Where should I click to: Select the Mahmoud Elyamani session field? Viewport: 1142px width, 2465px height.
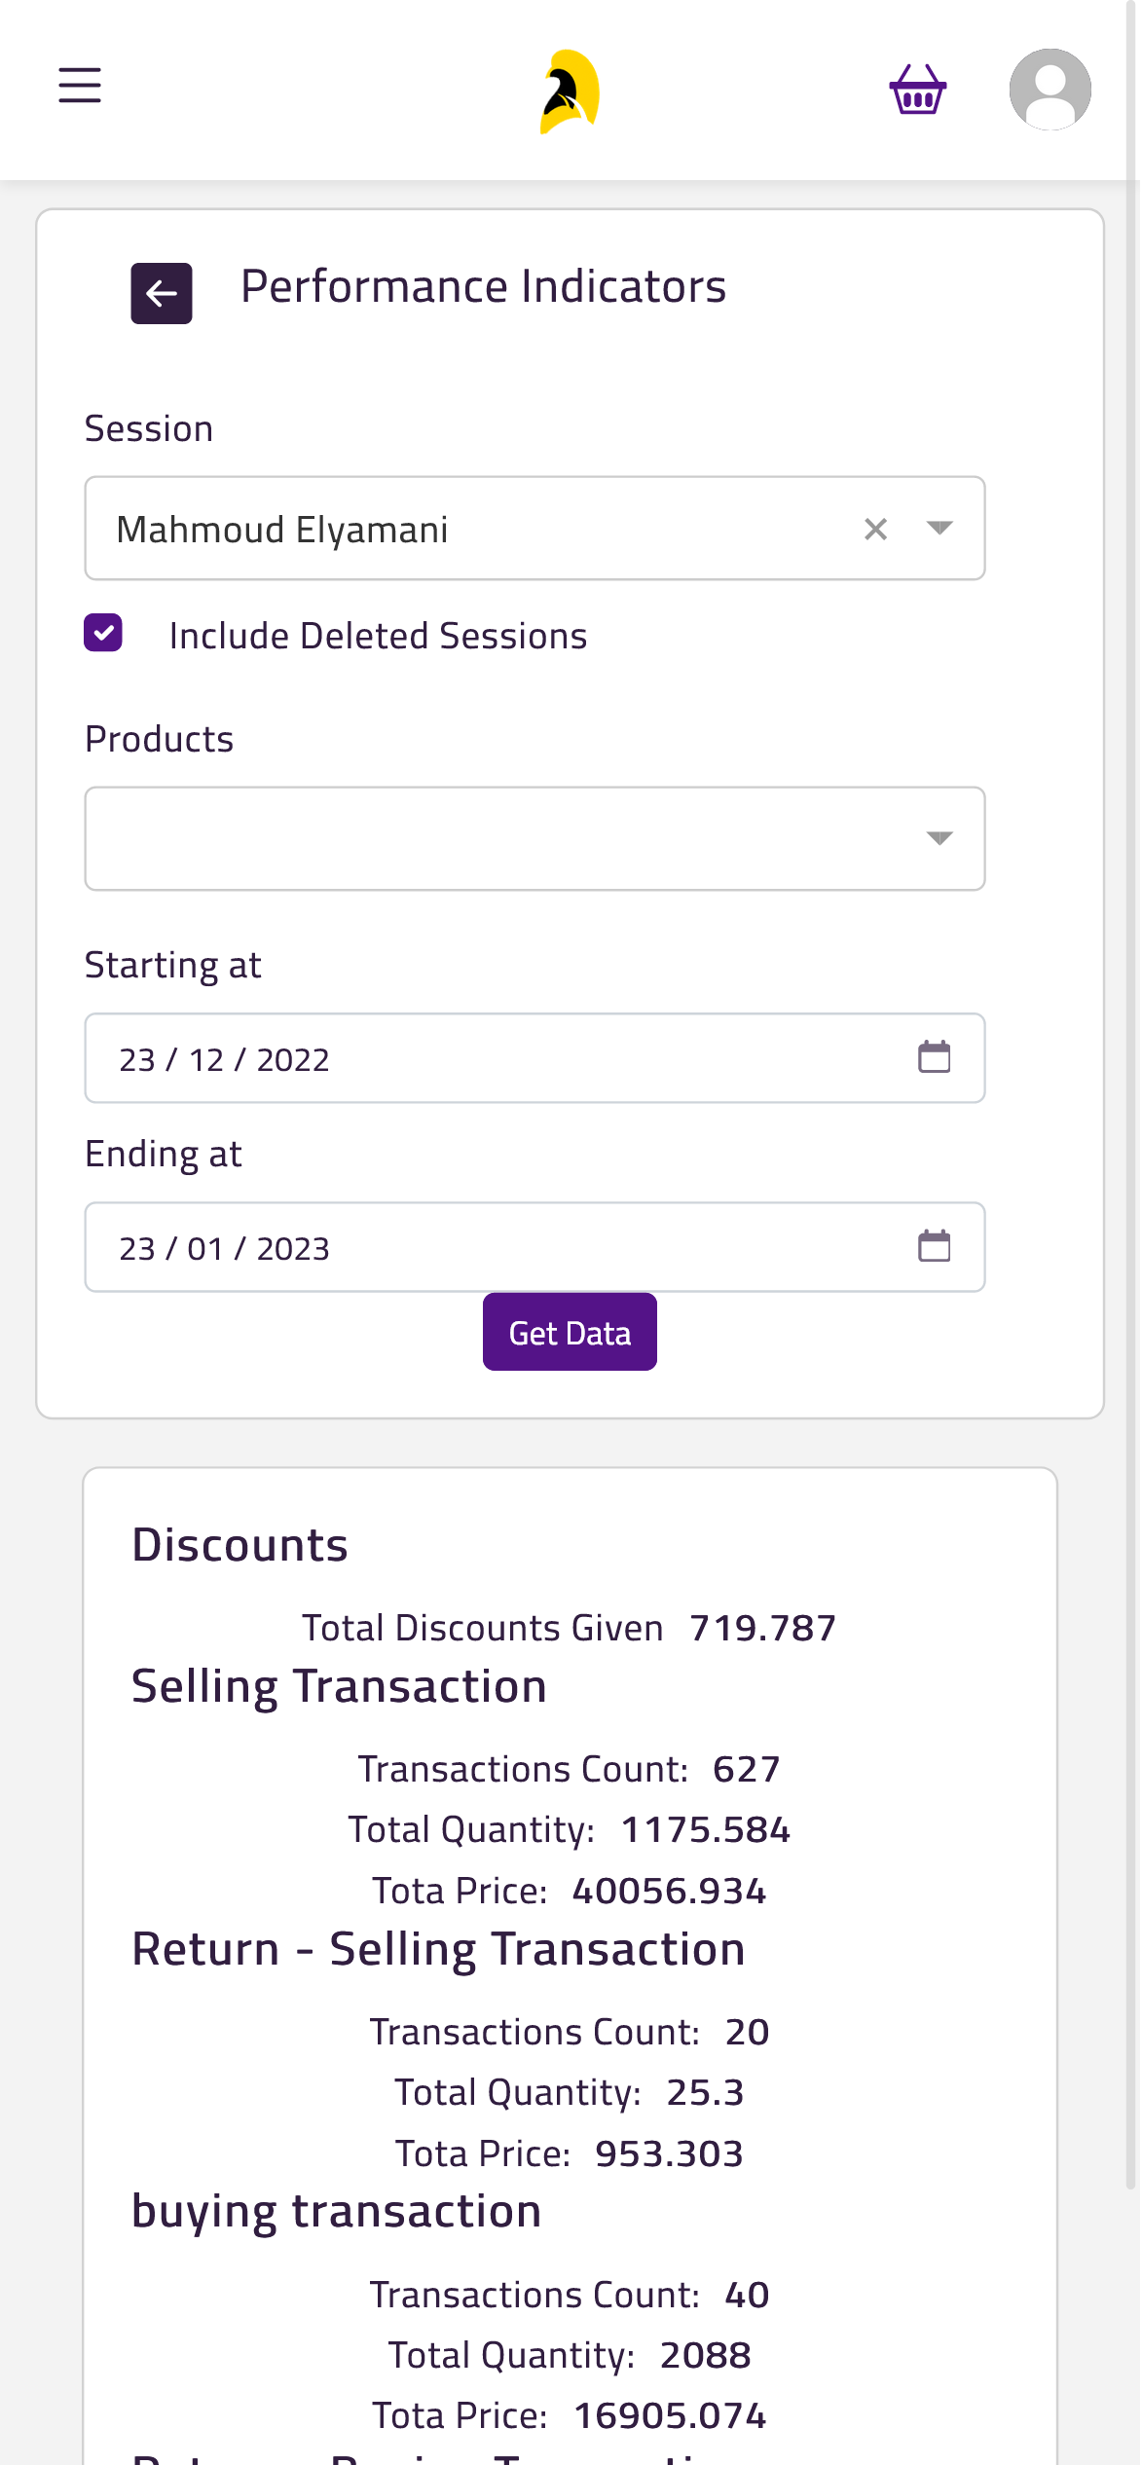[x=534, y=529]
